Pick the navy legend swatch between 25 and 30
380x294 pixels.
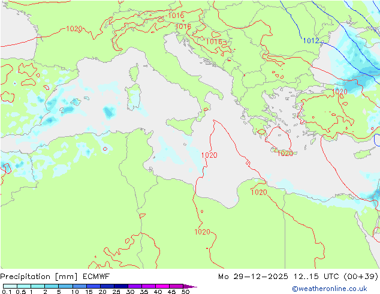coord(121,286)
